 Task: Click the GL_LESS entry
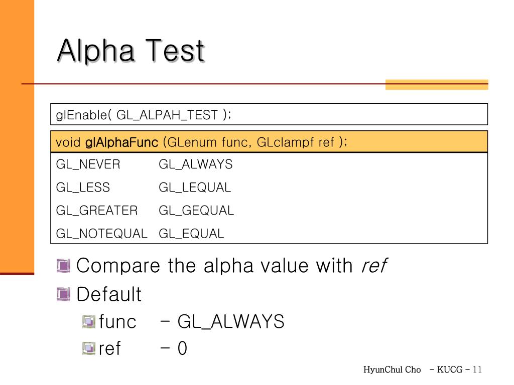pyautogui.click(x=83, y=187)
